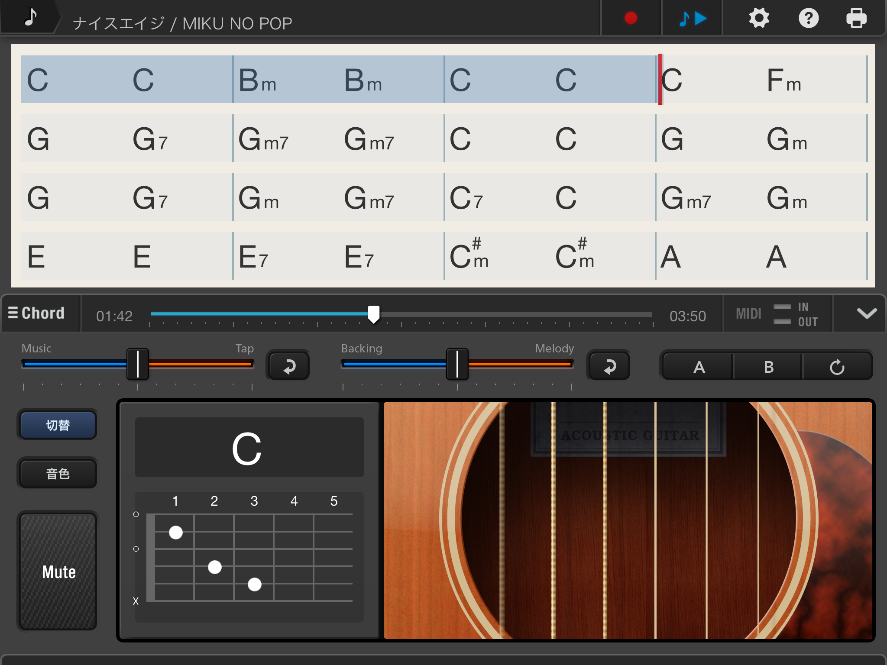Reset the Music/Tap balance slider
The image size is (887, 665).
coord(289,366)
